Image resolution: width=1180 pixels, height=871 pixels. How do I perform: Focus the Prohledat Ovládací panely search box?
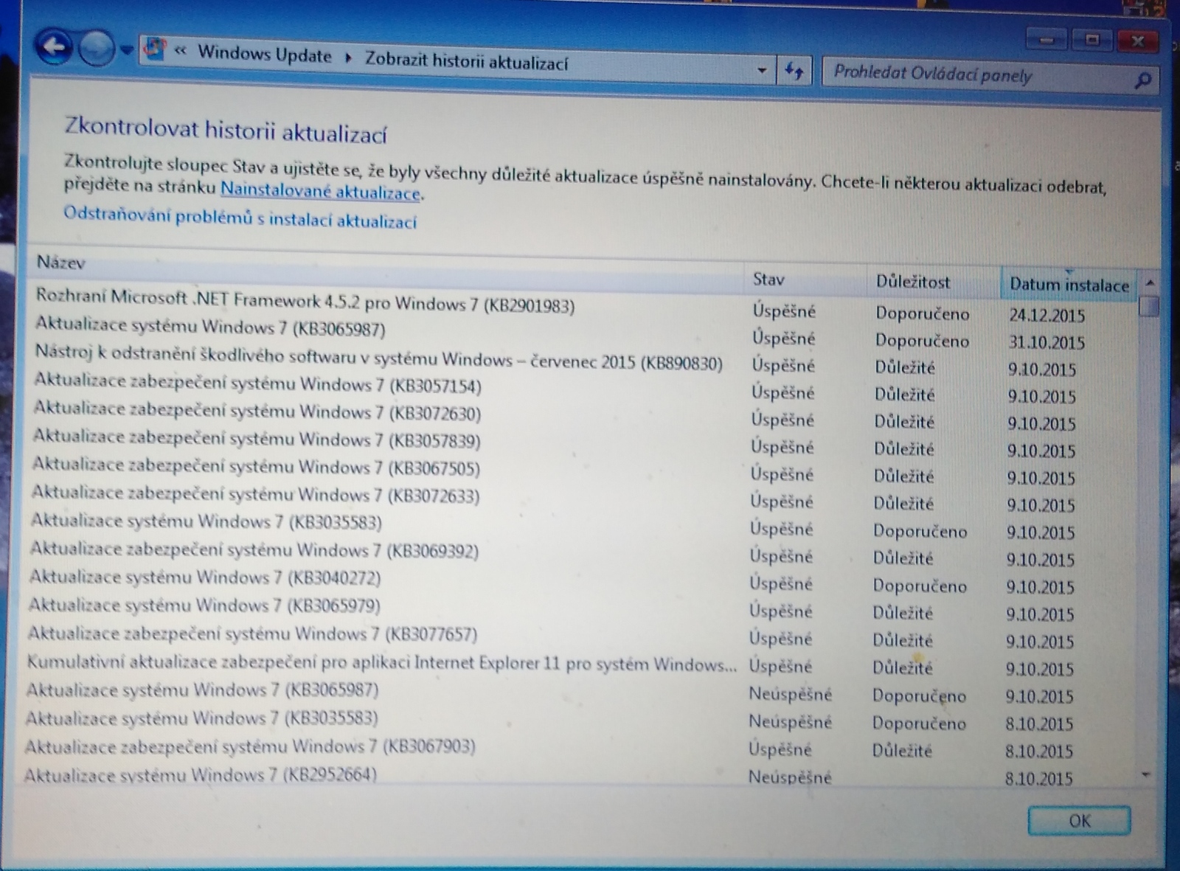click(989, 75)
